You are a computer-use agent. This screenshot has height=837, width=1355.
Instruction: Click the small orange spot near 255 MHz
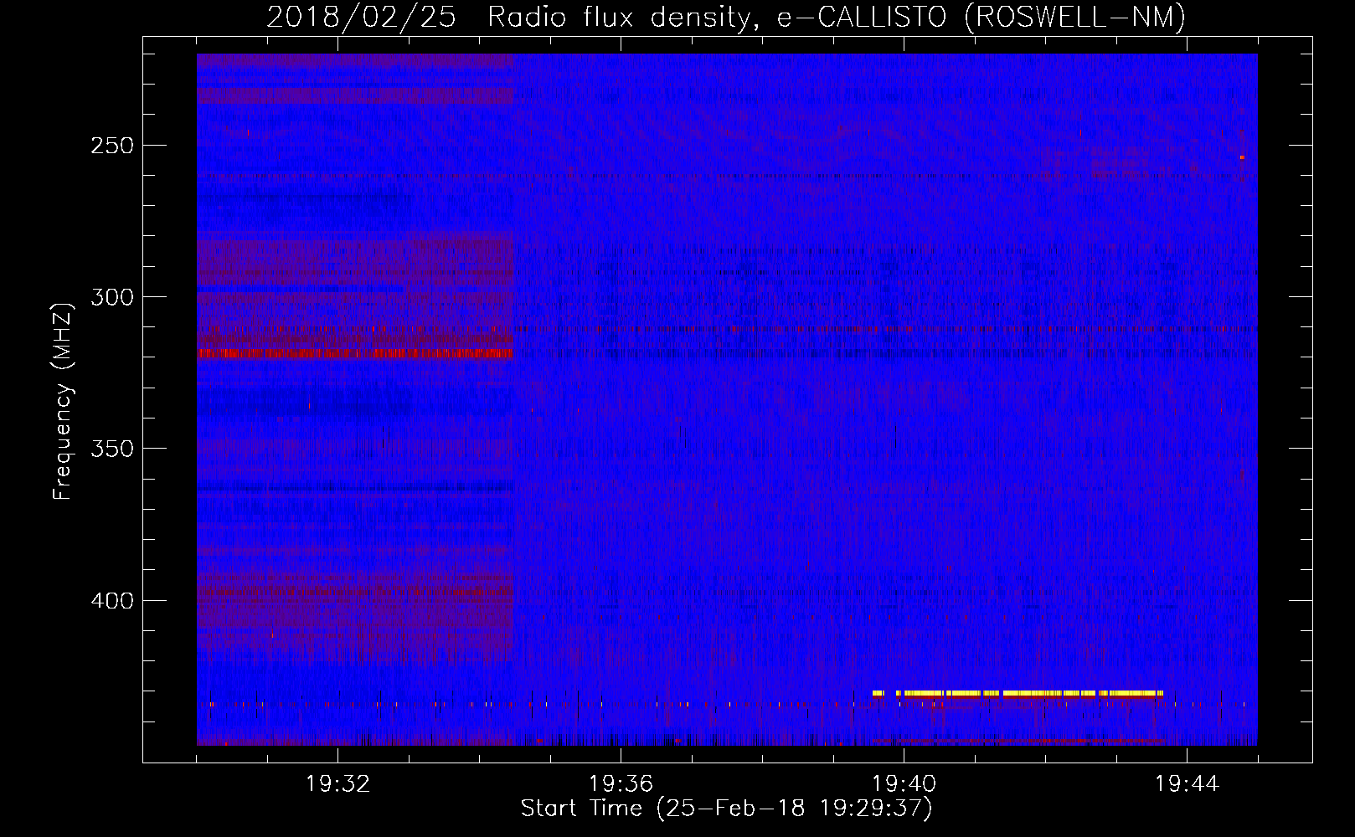(1242, 157)
